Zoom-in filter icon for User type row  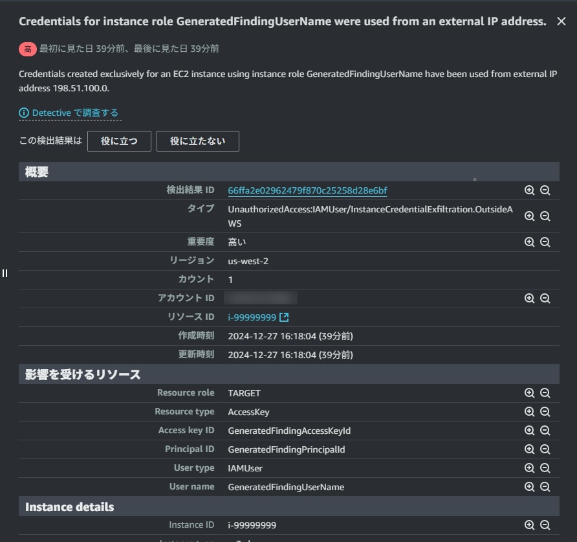click(x=529, y=468)
